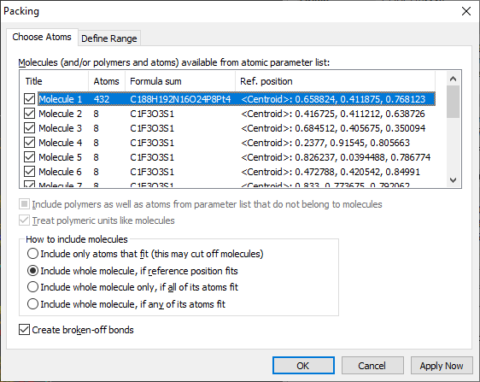Click the list's scroll up arrow
The height and width of the screenshot is (382, 480).
coord(453,79)
